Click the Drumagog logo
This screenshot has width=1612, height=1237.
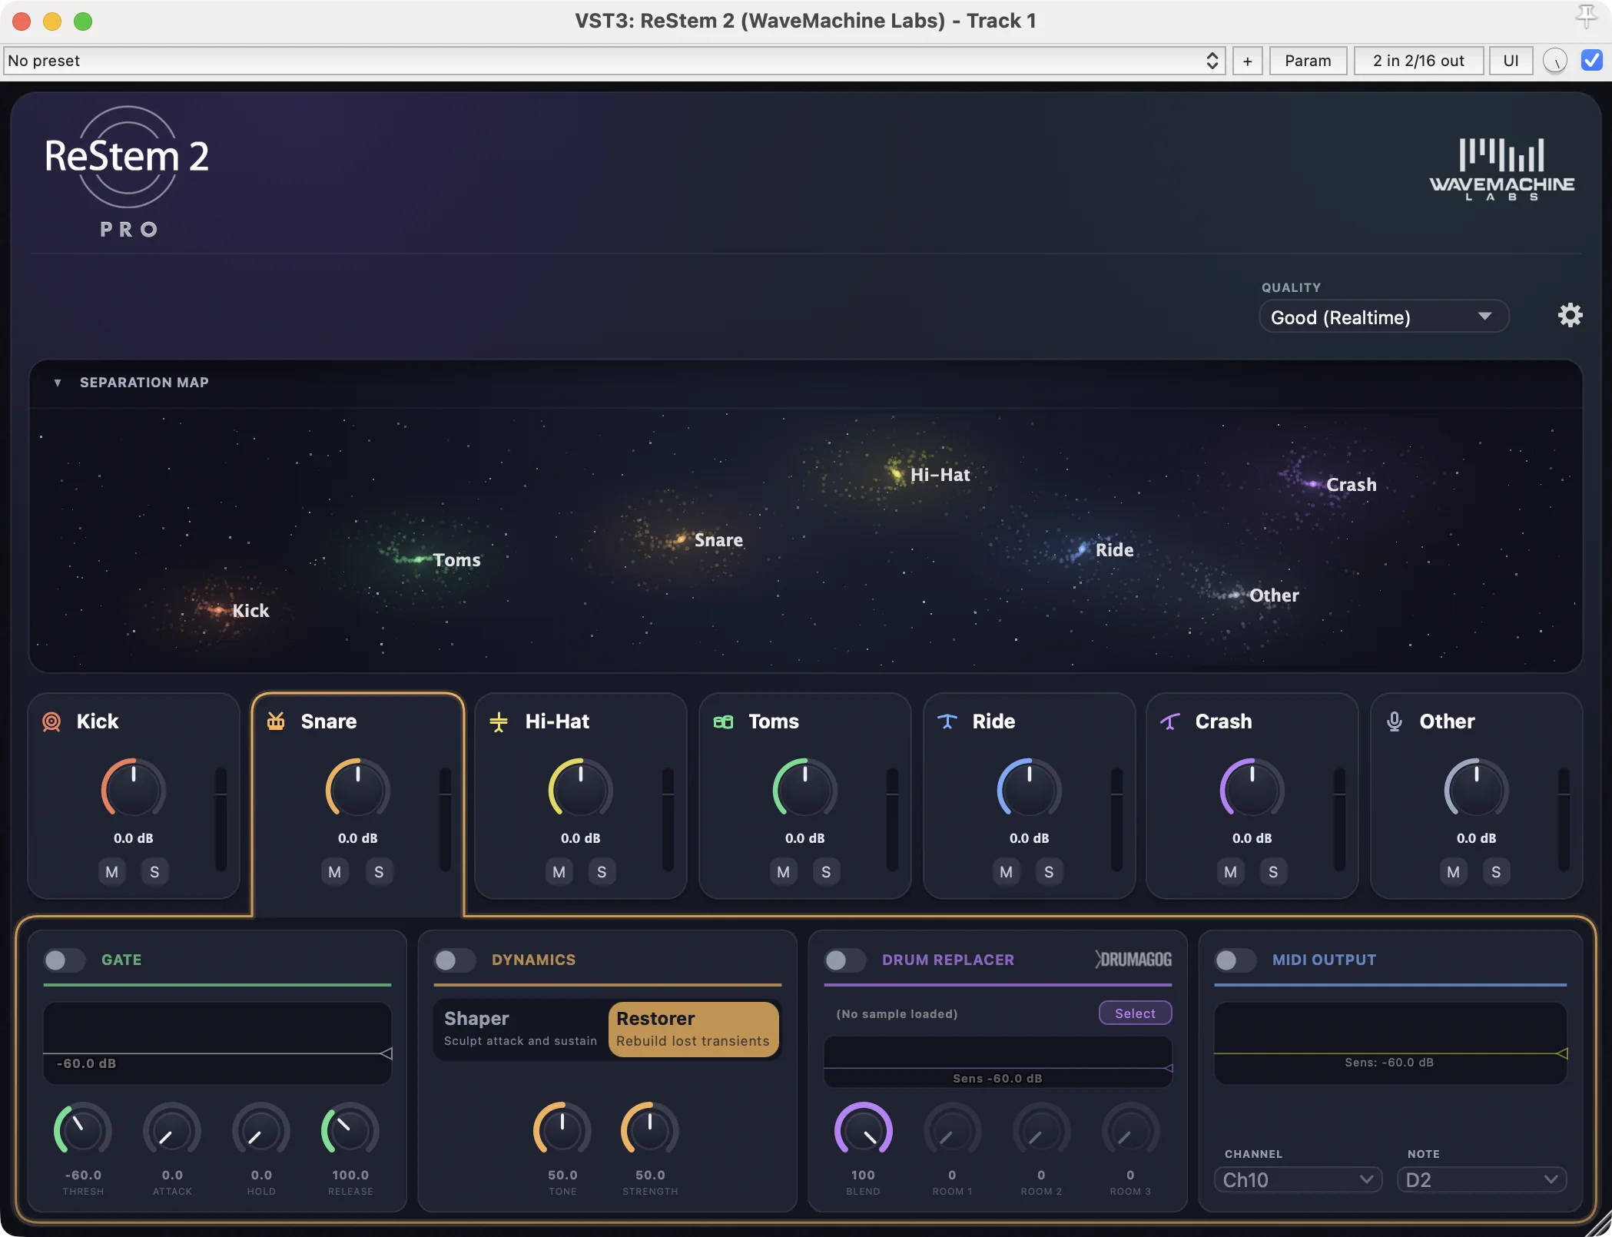pos(1133,960)
